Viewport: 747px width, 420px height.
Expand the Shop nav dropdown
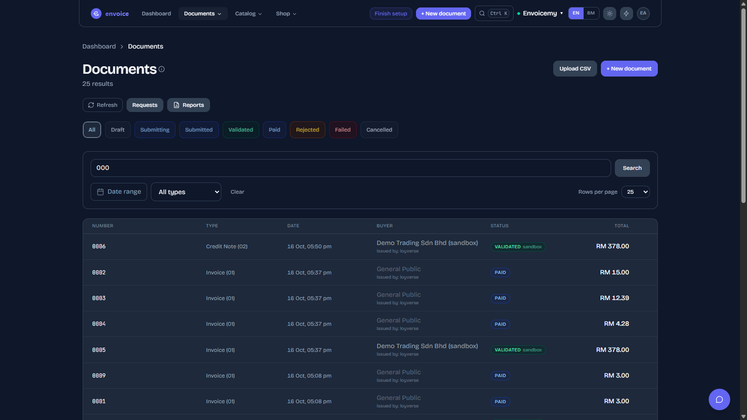coord(286,14)
